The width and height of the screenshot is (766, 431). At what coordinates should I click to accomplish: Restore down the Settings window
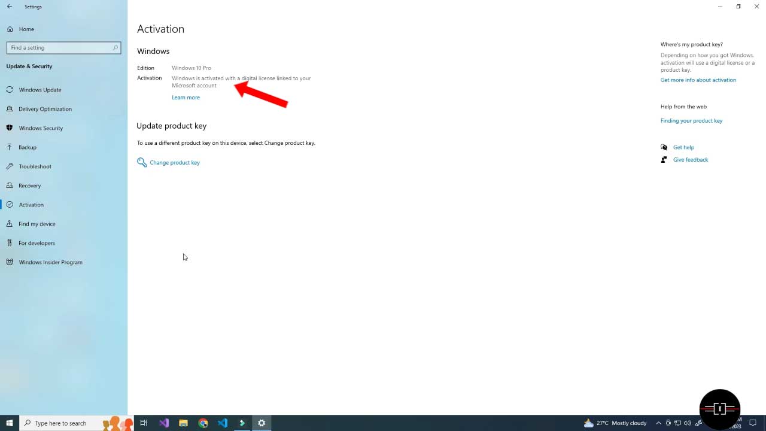(x=738, y=7)
